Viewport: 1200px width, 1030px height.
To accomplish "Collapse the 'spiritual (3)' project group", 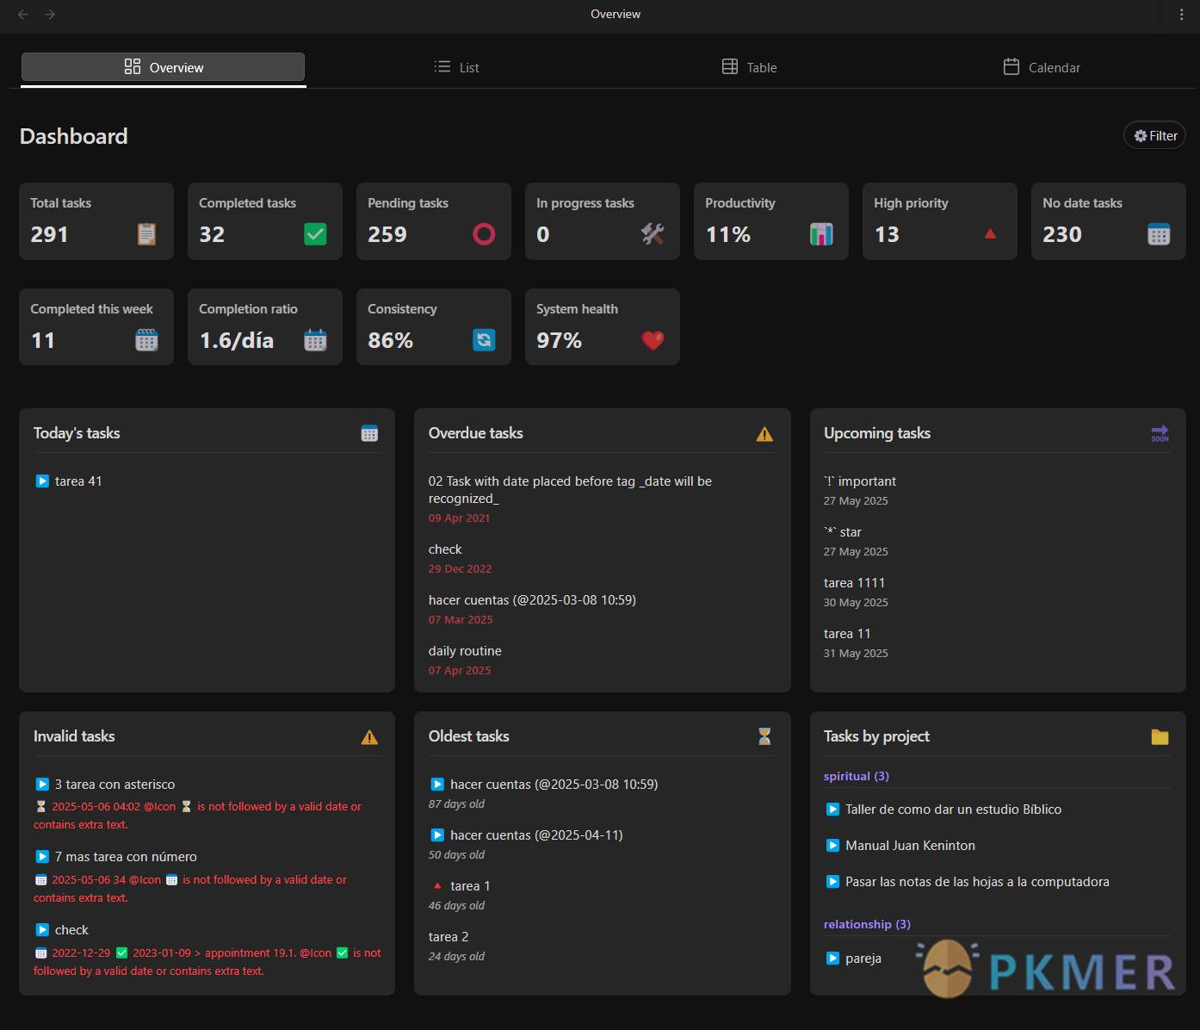I will pyautogui.click(x=857, y=776).
